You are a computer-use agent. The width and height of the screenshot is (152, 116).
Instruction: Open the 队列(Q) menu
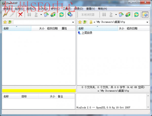43,9
